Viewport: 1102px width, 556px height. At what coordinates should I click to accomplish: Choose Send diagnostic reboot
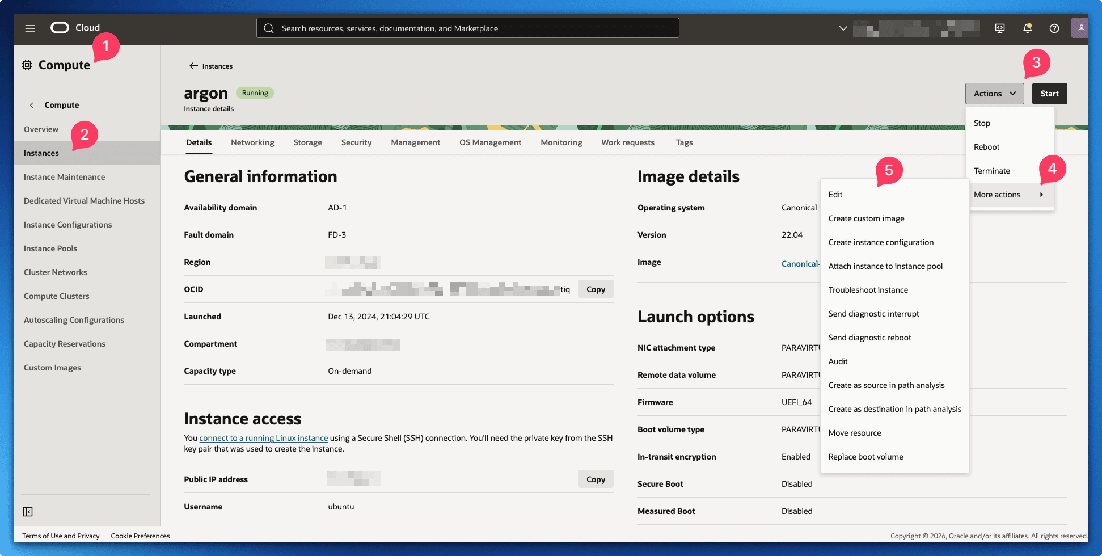pos(894,338)
